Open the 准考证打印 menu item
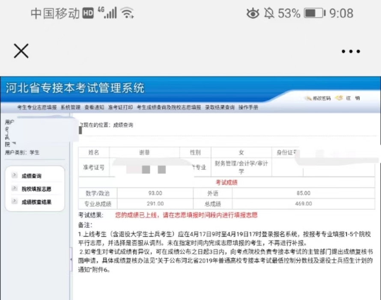381x300 pixels. pyautogui.click(x=120, y=107)
